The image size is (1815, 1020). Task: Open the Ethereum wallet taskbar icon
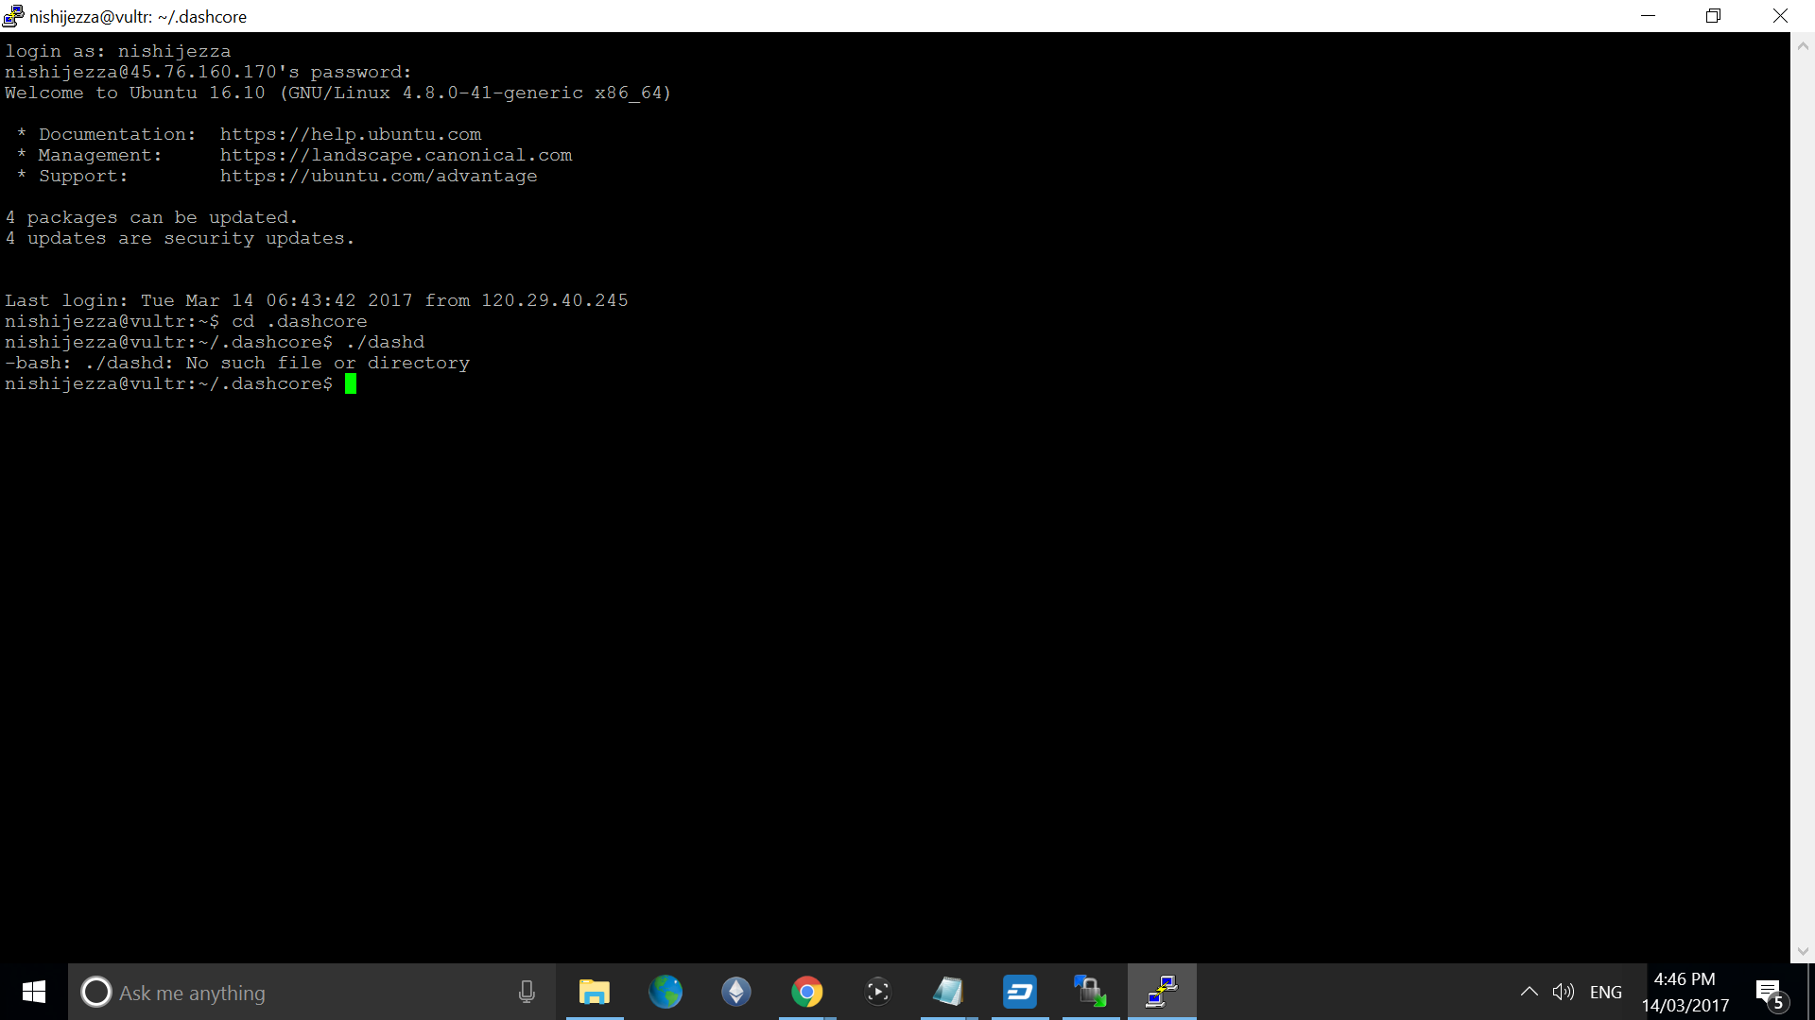(736, 992)
